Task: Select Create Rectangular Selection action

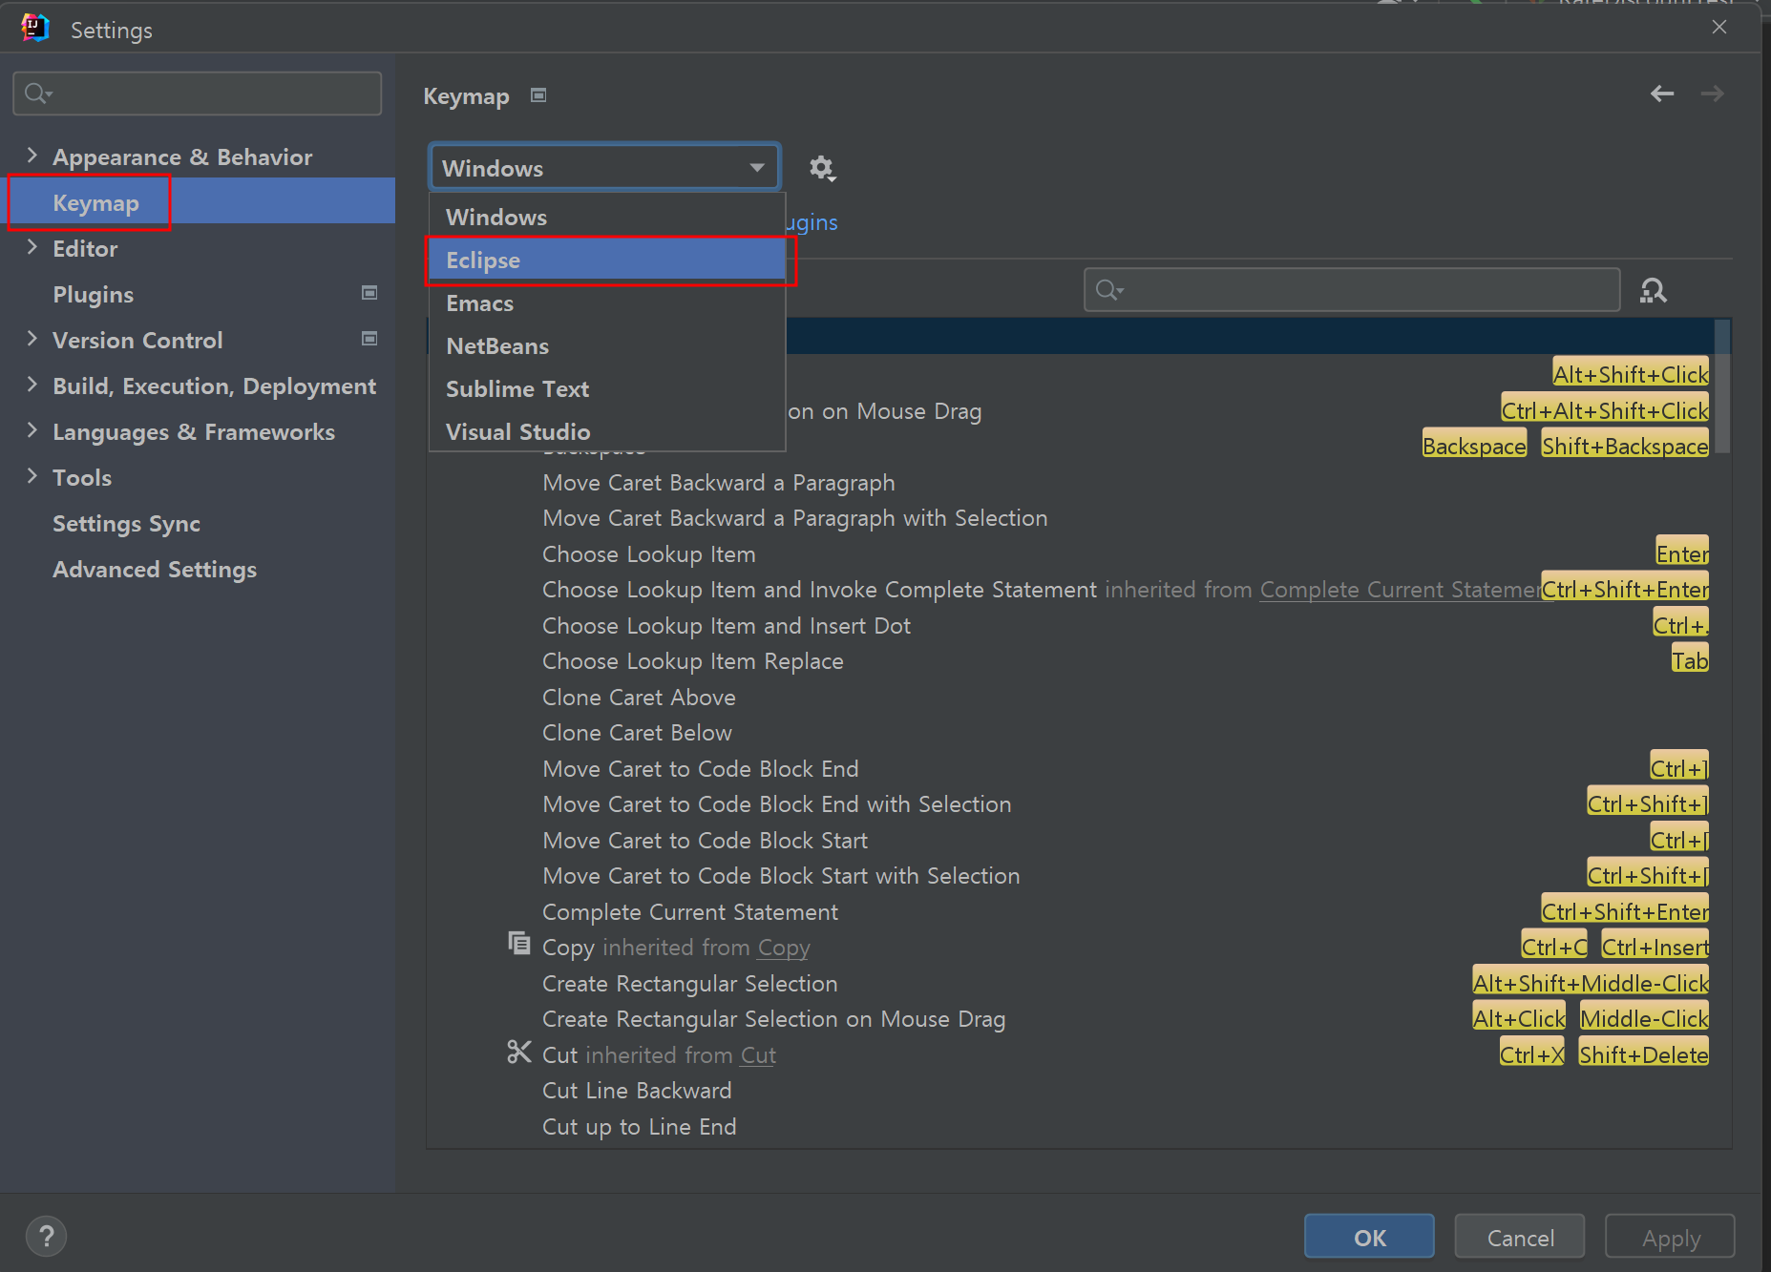Action: pos(690,984)
